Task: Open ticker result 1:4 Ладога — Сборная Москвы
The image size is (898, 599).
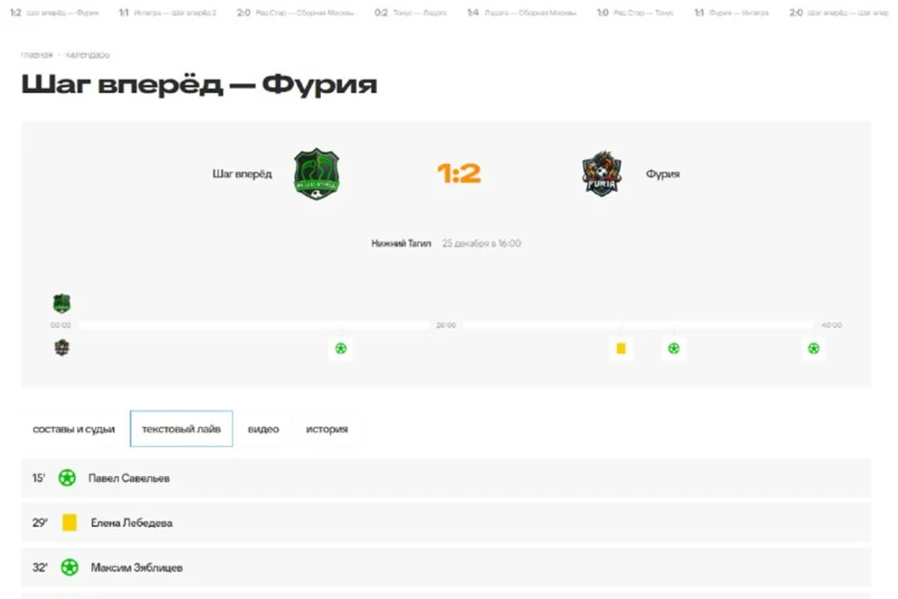Action: (x=522, y=12)
